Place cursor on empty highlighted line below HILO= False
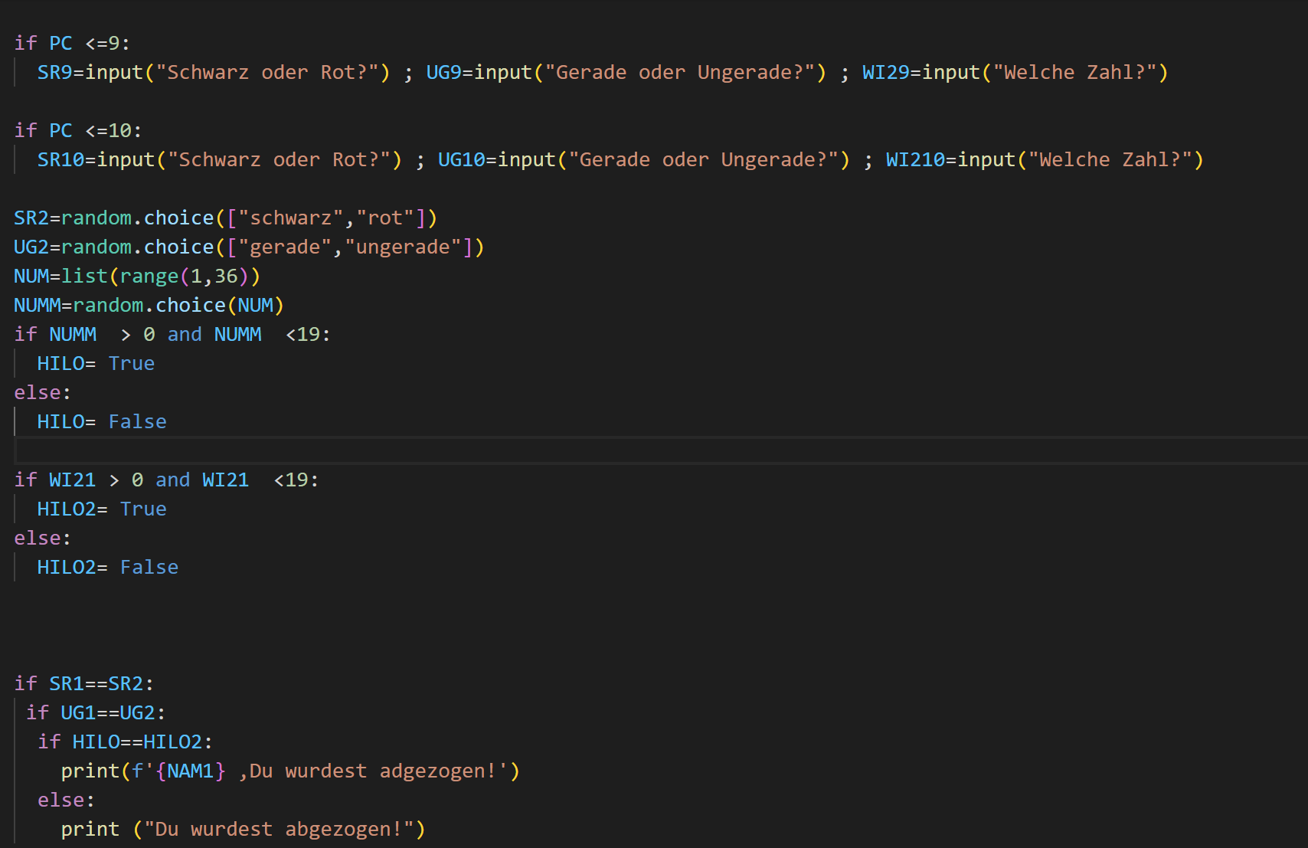Screen dimensions: 1308x848 660,450
